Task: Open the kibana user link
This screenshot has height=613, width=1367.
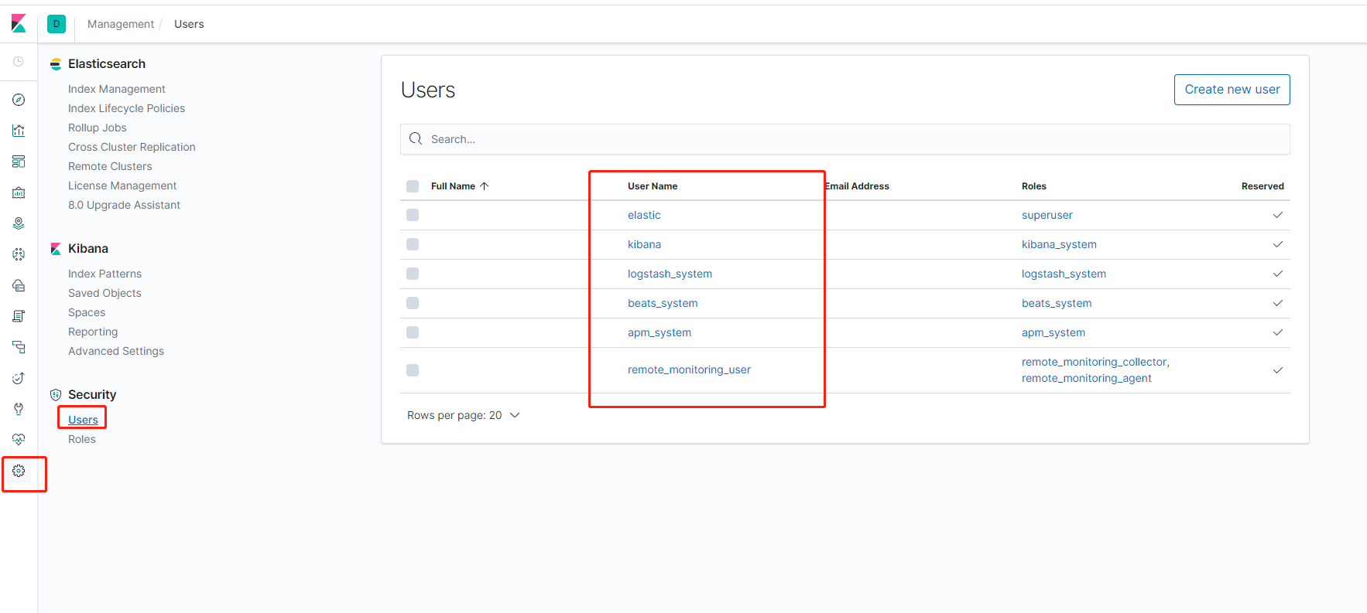Action: (x=644, y=244)
